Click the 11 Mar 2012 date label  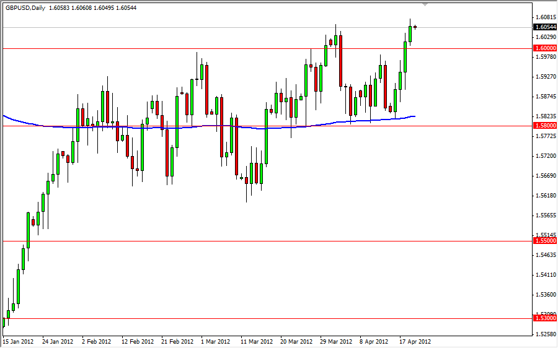257,342
